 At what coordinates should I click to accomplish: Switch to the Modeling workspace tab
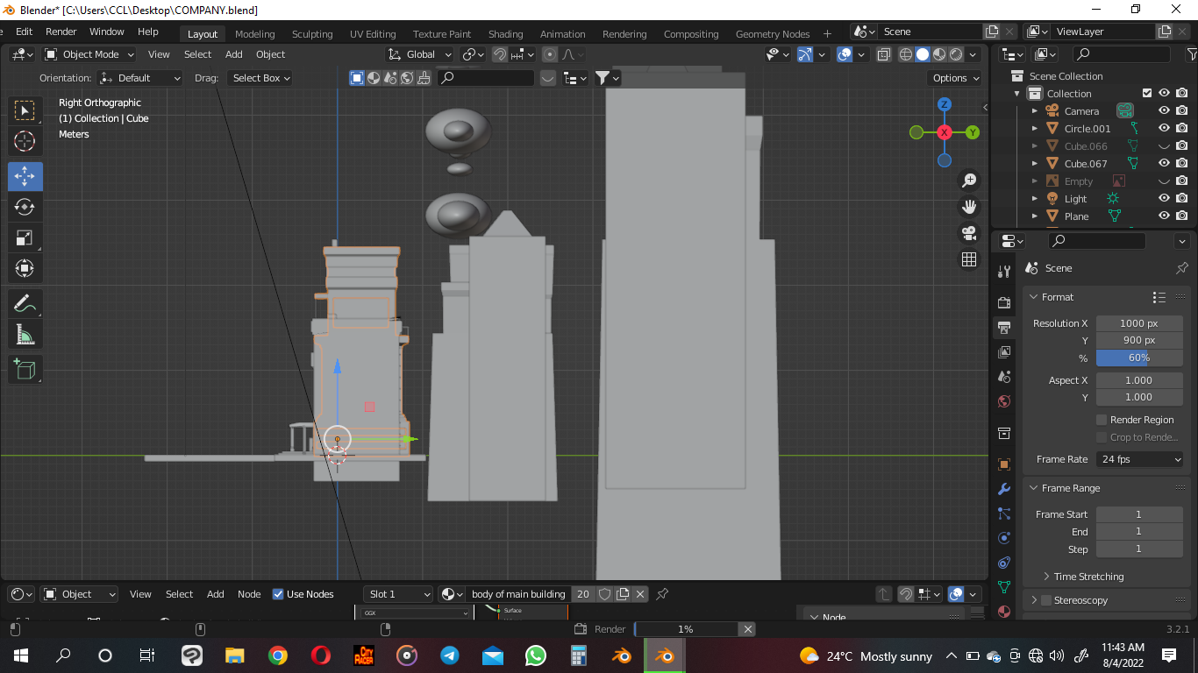point(254,34)
